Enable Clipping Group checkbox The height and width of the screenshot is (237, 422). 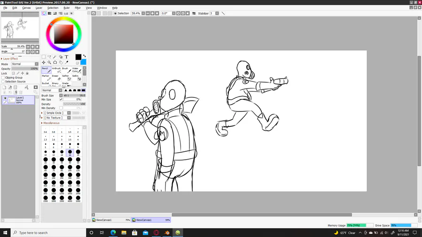pyautogui.click(x=3, y=77)
